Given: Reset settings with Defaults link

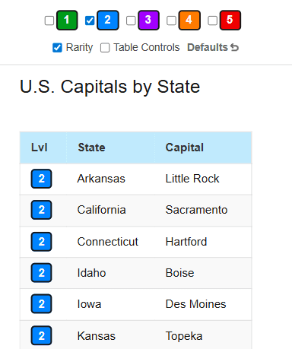Looking at the screenshot, I should click(213, 47).
